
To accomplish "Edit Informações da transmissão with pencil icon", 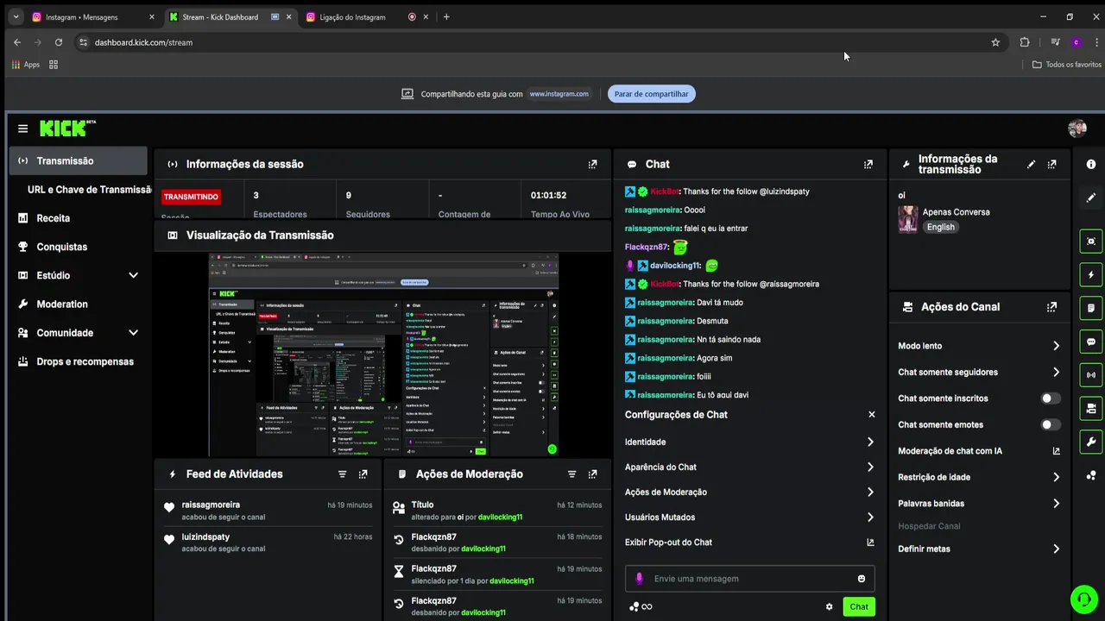I will [1031, 164].
